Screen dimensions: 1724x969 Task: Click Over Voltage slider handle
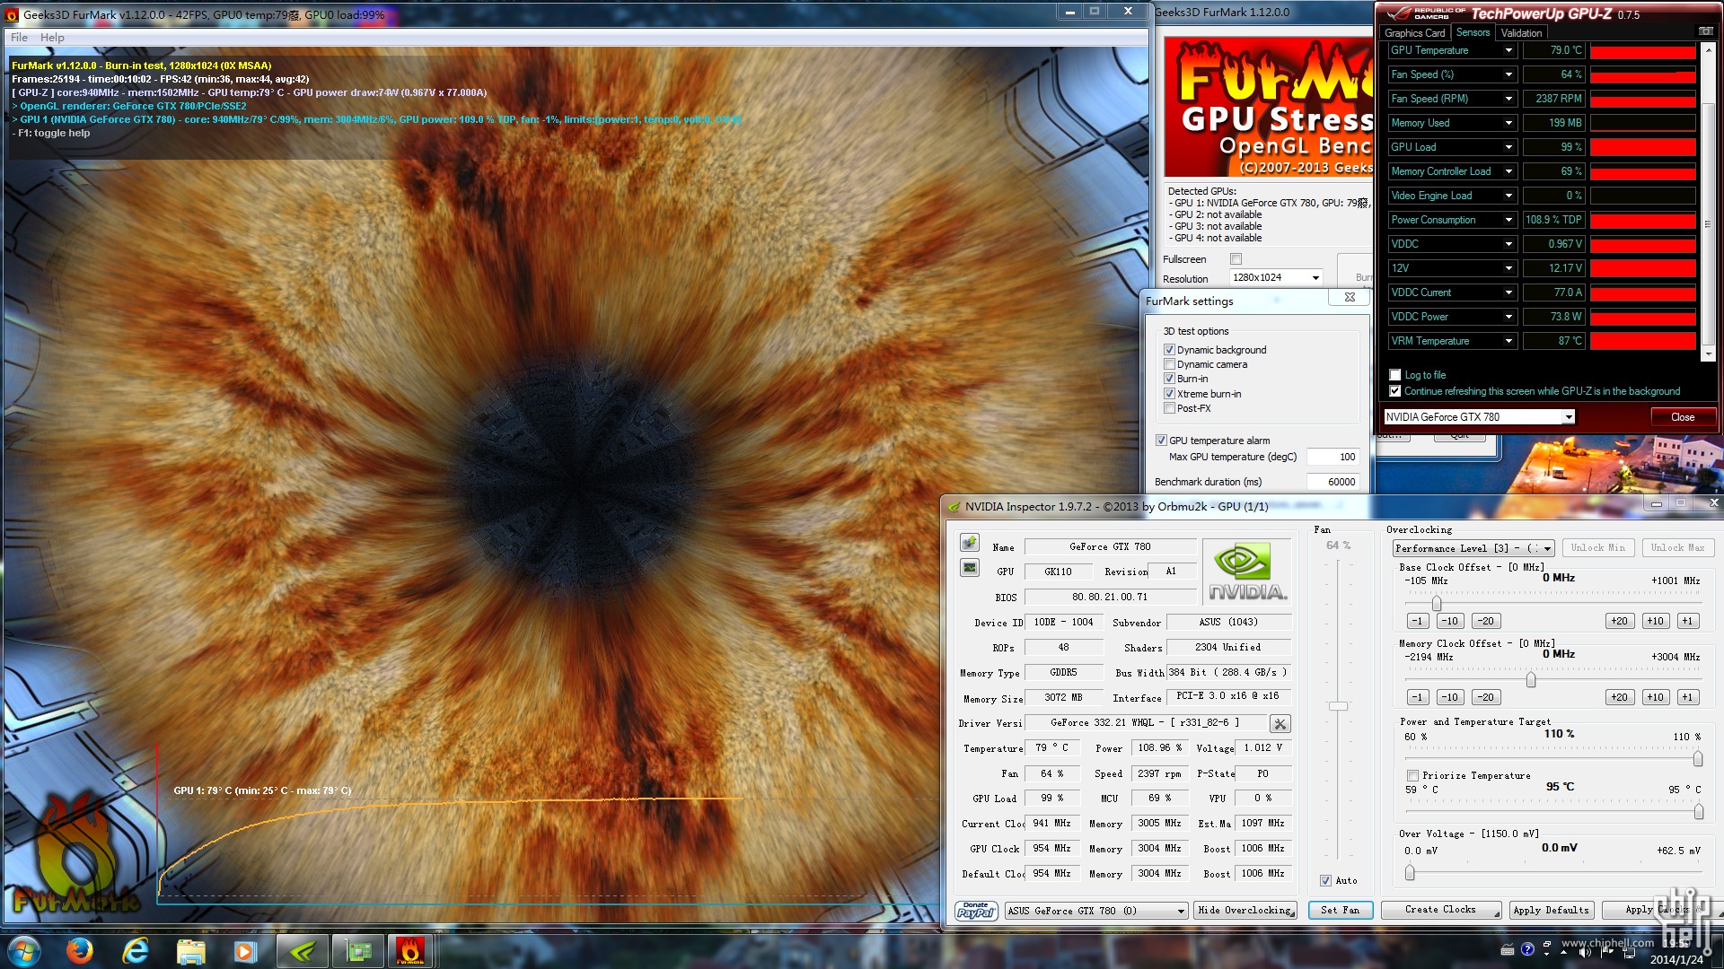pos(1410,872)
